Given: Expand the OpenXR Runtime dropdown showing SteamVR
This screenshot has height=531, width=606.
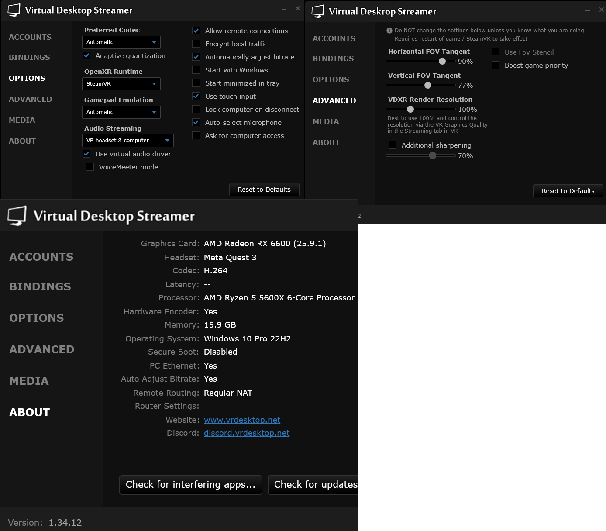Looking at the screenshot, I should pyautogui.click(x=121, y=84).
